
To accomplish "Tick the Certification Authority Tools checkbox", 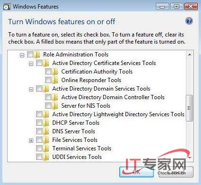I will [x=48, y=72].
